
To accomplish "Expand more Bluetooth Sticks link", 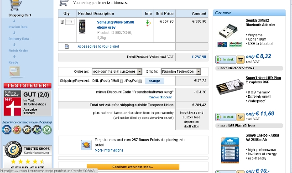I will [237, 68].
